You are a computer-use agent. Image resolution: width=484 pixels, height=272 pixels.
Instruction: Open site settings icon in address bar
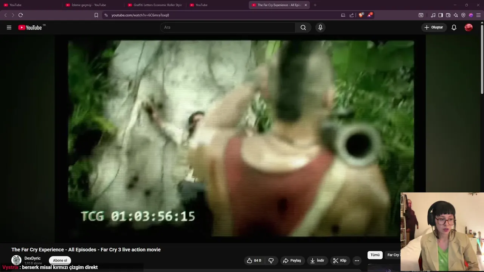pos(106,15)
